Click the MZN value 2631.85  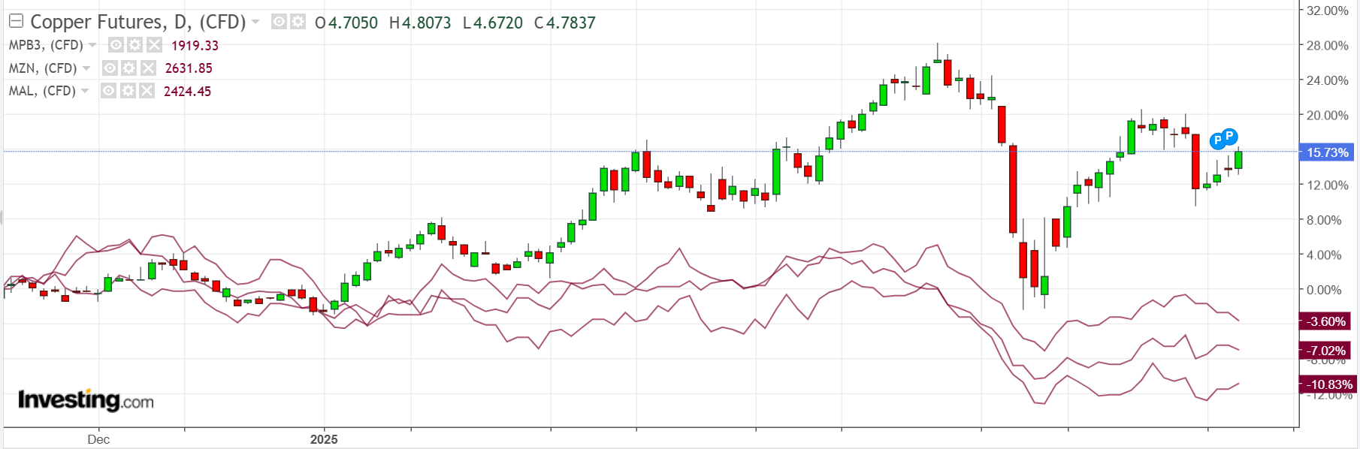[189, 68]
